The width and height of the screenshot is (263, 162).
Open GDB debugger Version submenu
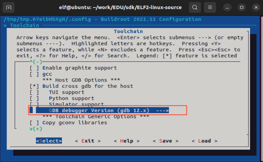coord(109,111)
